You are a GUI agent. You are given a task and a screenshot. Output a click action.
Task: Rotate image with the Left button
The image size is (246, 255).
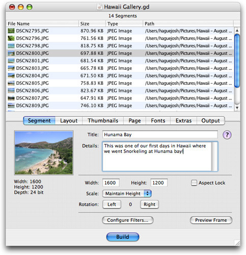pyautogui.click(x=112, y=205)
